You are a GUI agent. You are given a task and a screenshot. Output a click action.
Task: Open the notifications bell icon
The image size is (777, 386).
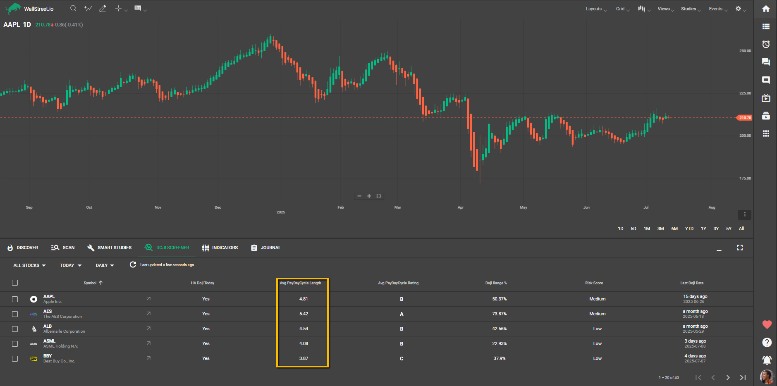point(767,360)
